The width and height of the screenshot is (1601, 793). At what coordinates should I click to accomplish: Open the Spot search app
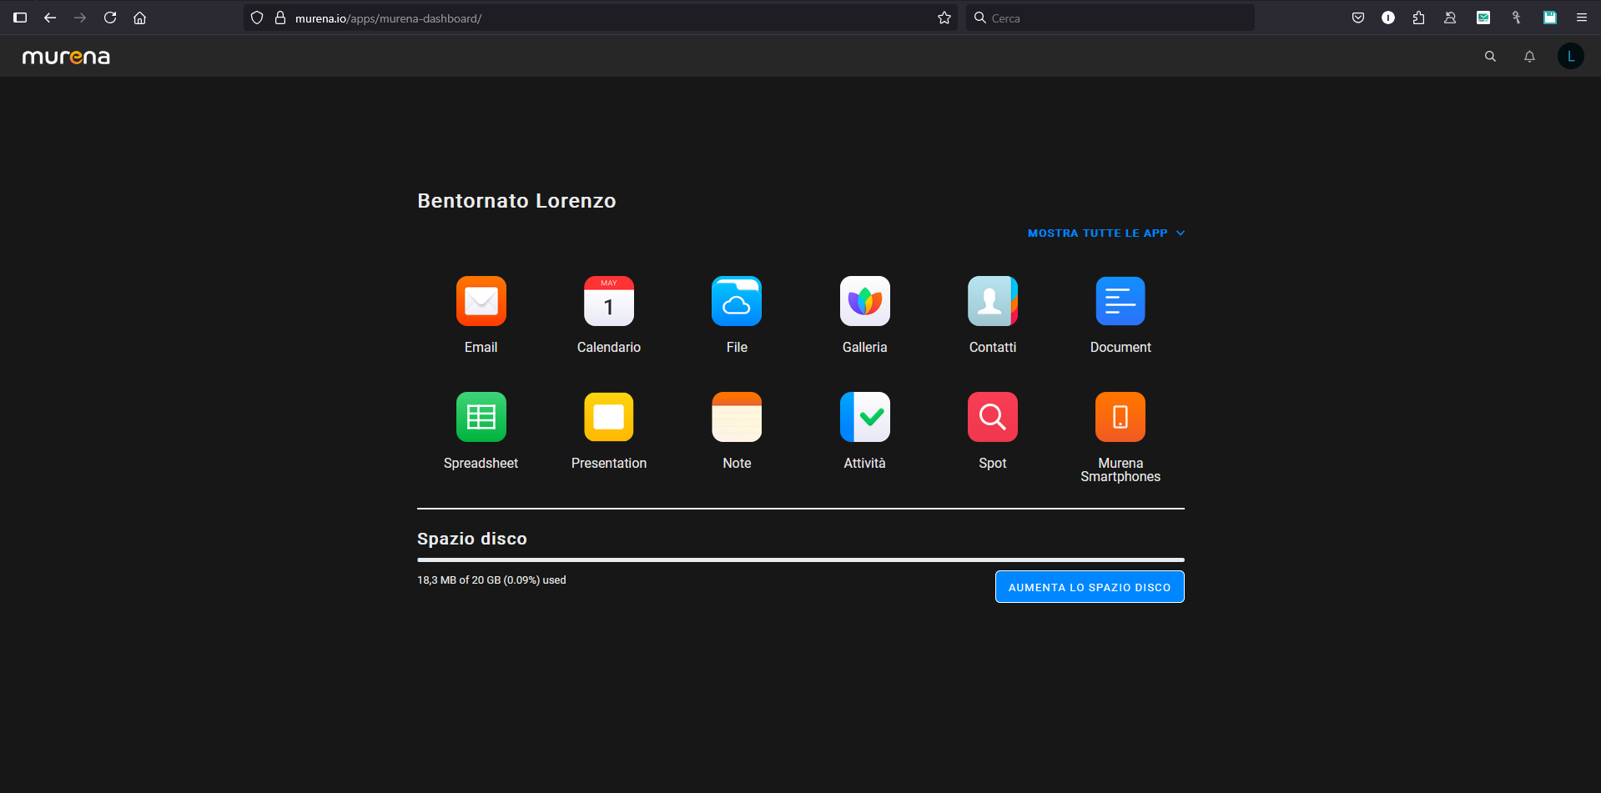(x=992, y=417)
